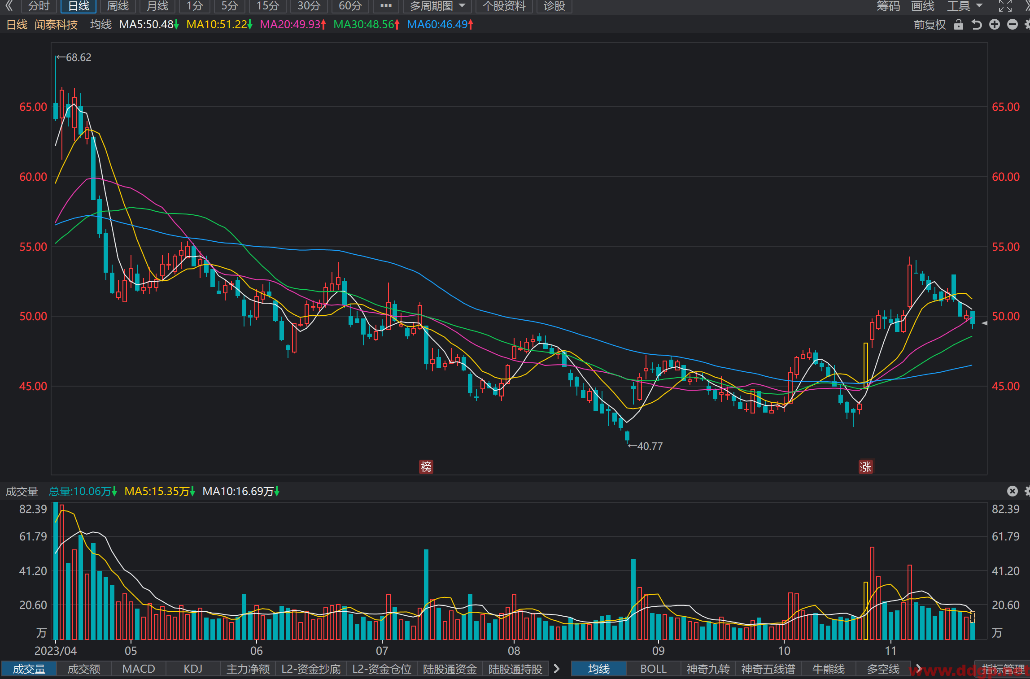Click the back double-chevron icon
This screenshot has width=1030, height=679.
point(9,6)
